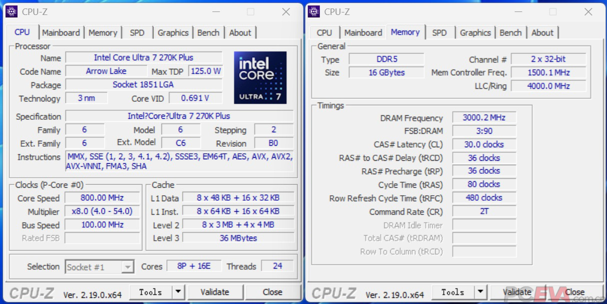Switch to CPU tab in right CPU-Z window
Image resolution: width=607 pixels, height=304 pixels.
(324, 32)
